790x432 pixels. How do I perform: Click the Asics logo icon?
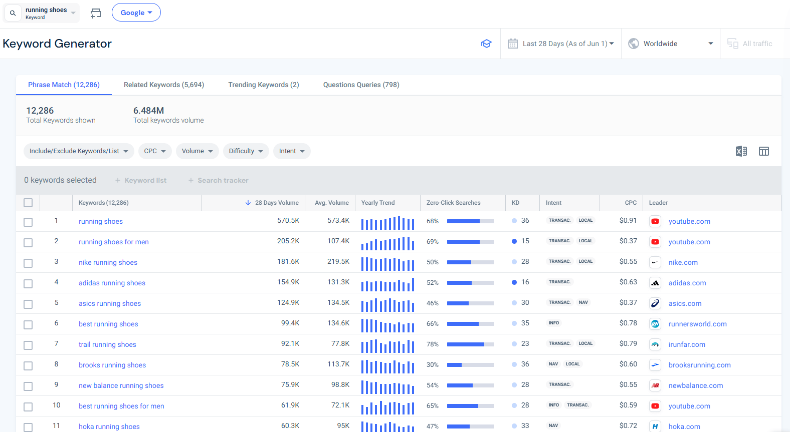coord(655,303)
